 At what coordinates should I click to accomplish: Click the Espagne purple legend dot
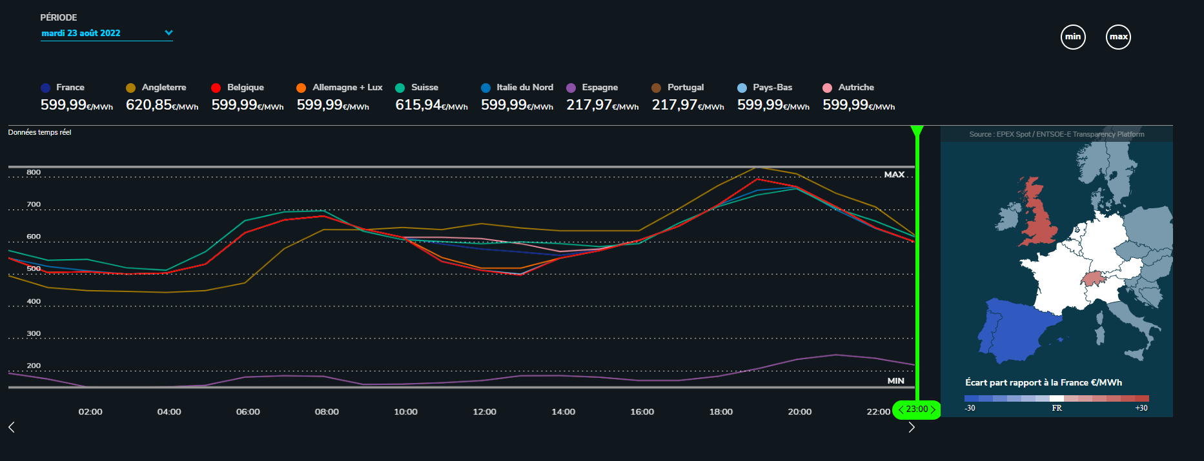[x=571, y=88]
